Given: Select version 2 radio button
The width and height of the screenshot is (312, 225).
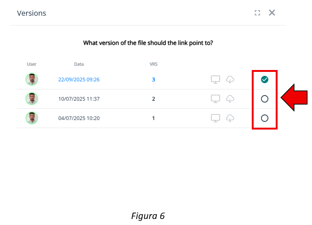Looking at the screenshot, I should [264, 99].
